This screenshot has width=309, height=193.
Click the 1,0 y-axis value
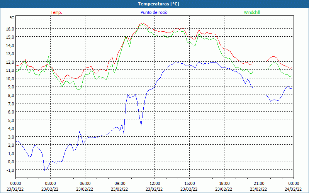coord(11,153)
